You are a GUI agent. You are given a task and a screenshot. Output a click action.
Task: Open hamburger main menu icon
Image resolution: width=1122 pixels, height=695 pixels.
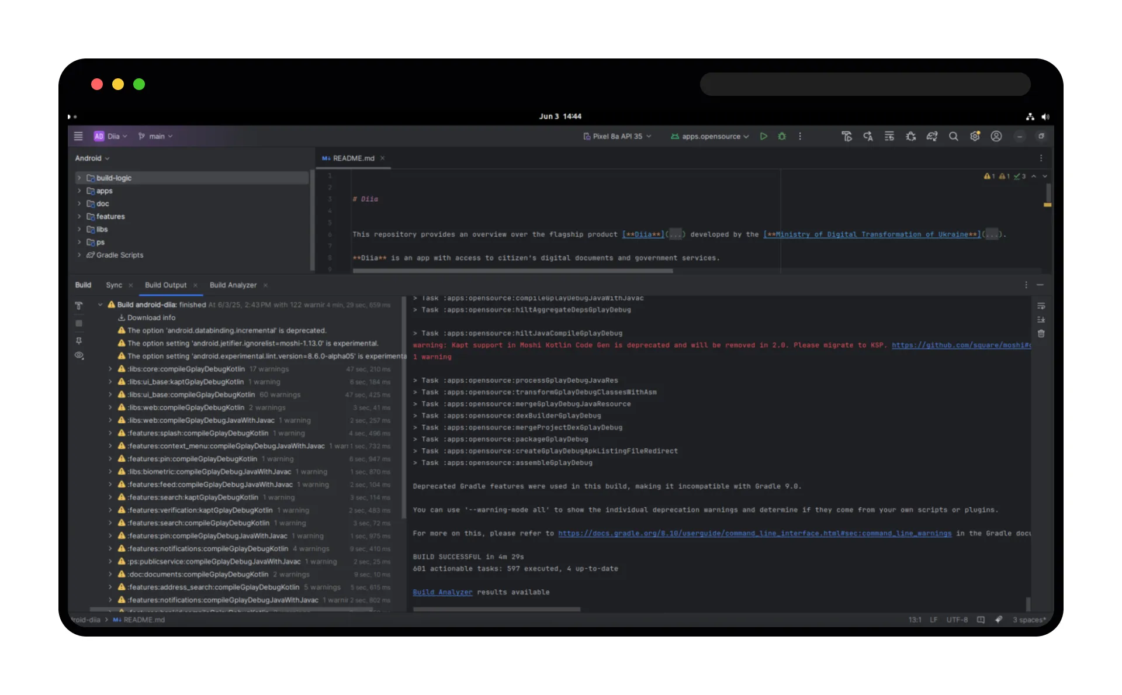(78, 136)
